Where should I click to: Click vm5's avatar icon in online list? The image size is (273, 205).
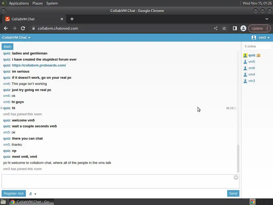(245, 62)
